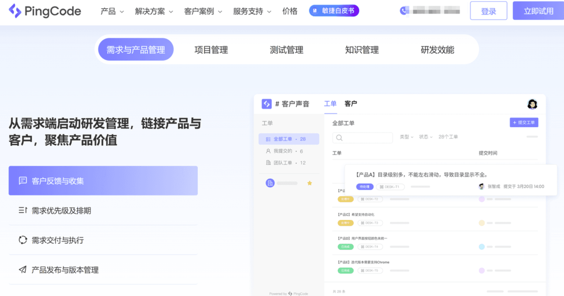Click the yellow star icon in the sidebar

[310, 183]
